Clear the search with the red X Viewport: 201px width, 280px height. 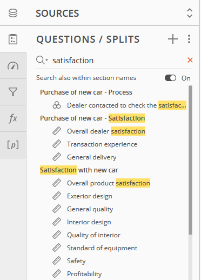(190, 60)
